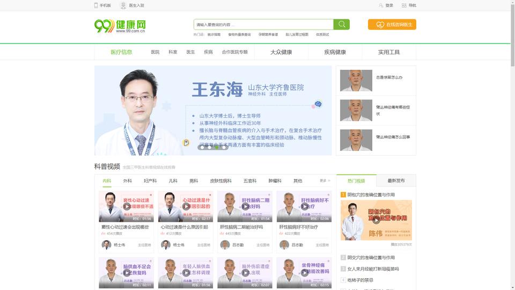Open the 儿科 tab
The image size is (515, 290).
pos(173,181)
